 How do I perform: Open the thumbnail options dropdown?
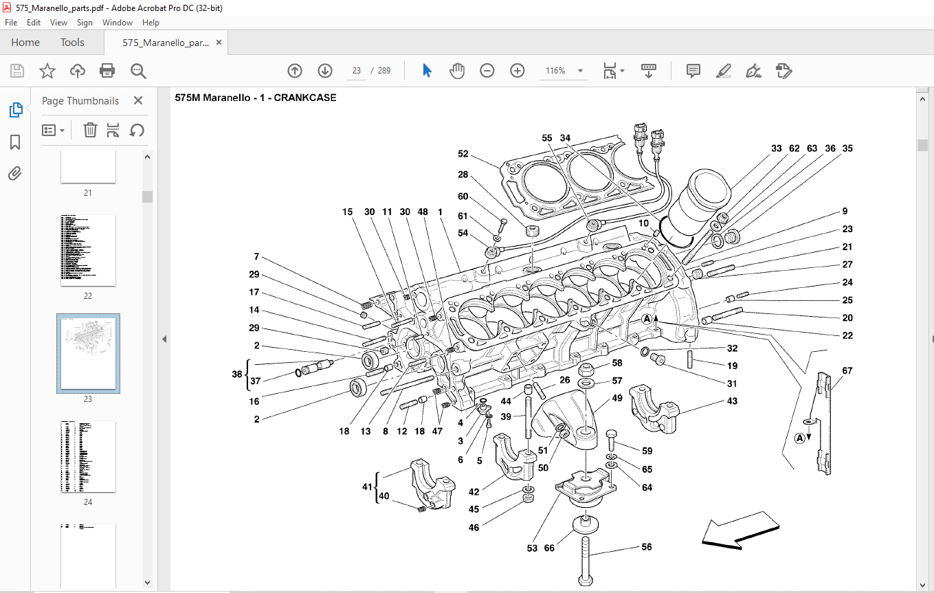[x=53, y=130]
